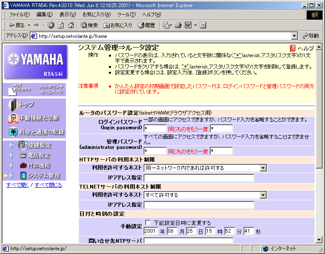This screenshot has width=325, height=254.
Task: Click the IE Stop toolbar button
Action: 51,25
